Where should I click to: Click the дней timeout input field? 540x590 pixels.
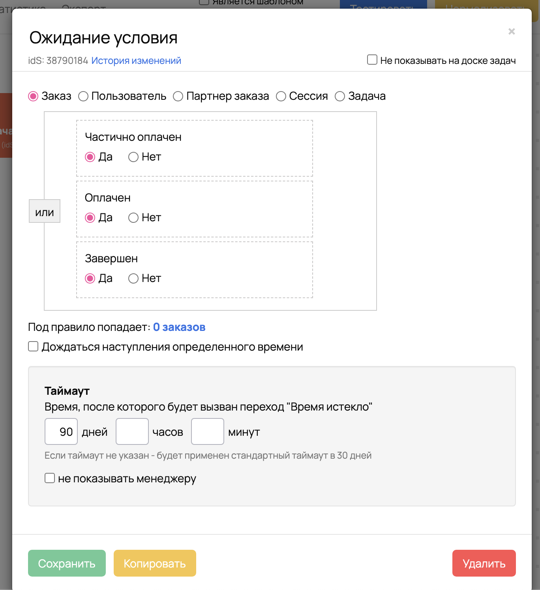click(x=61, y=431)
